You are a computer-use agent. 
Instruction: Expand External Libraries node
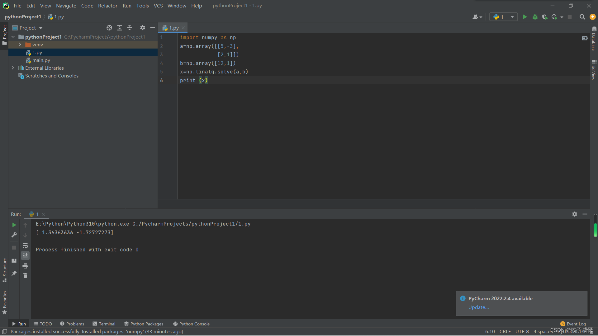[13, 68]
